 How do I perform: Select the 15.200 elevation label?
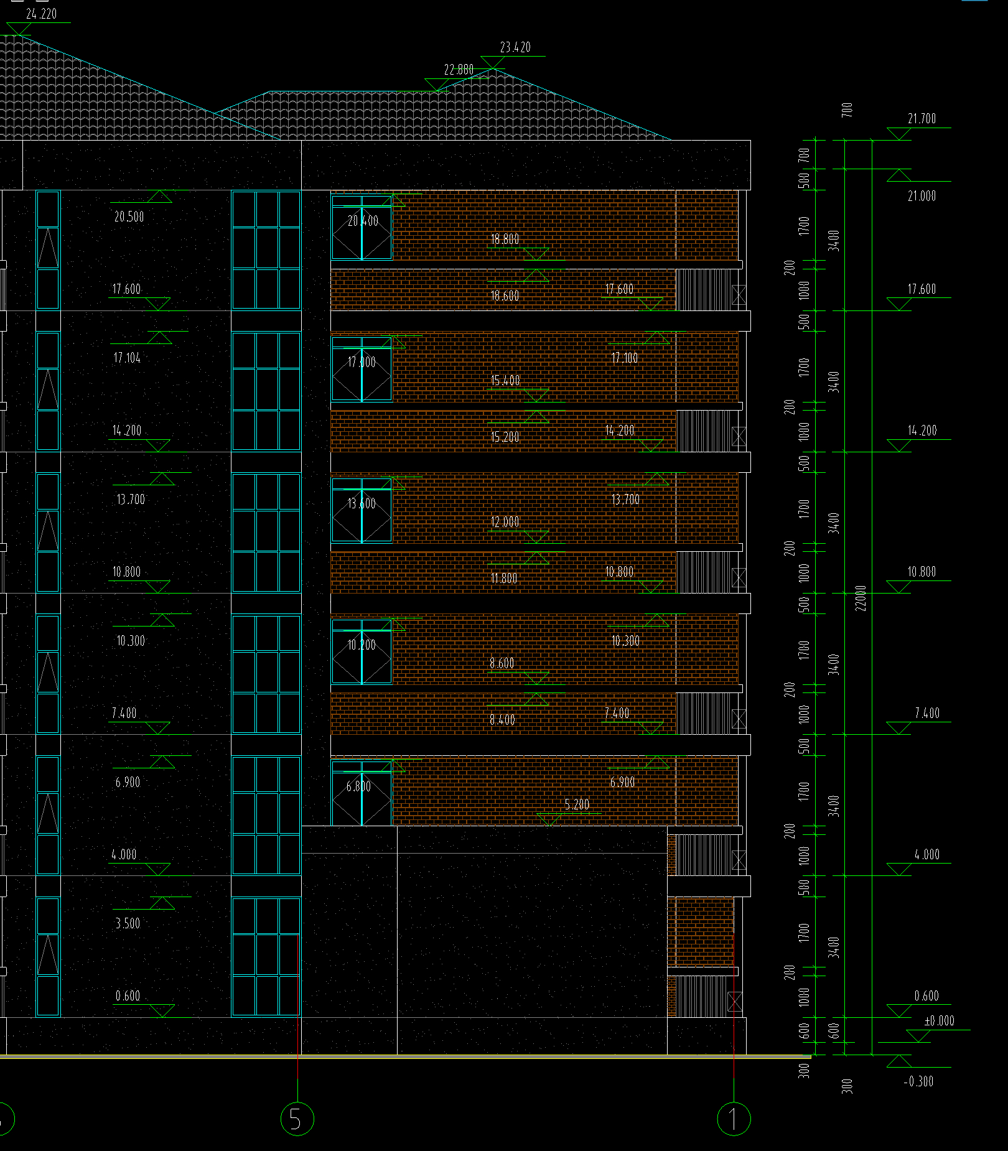[505, 437]
